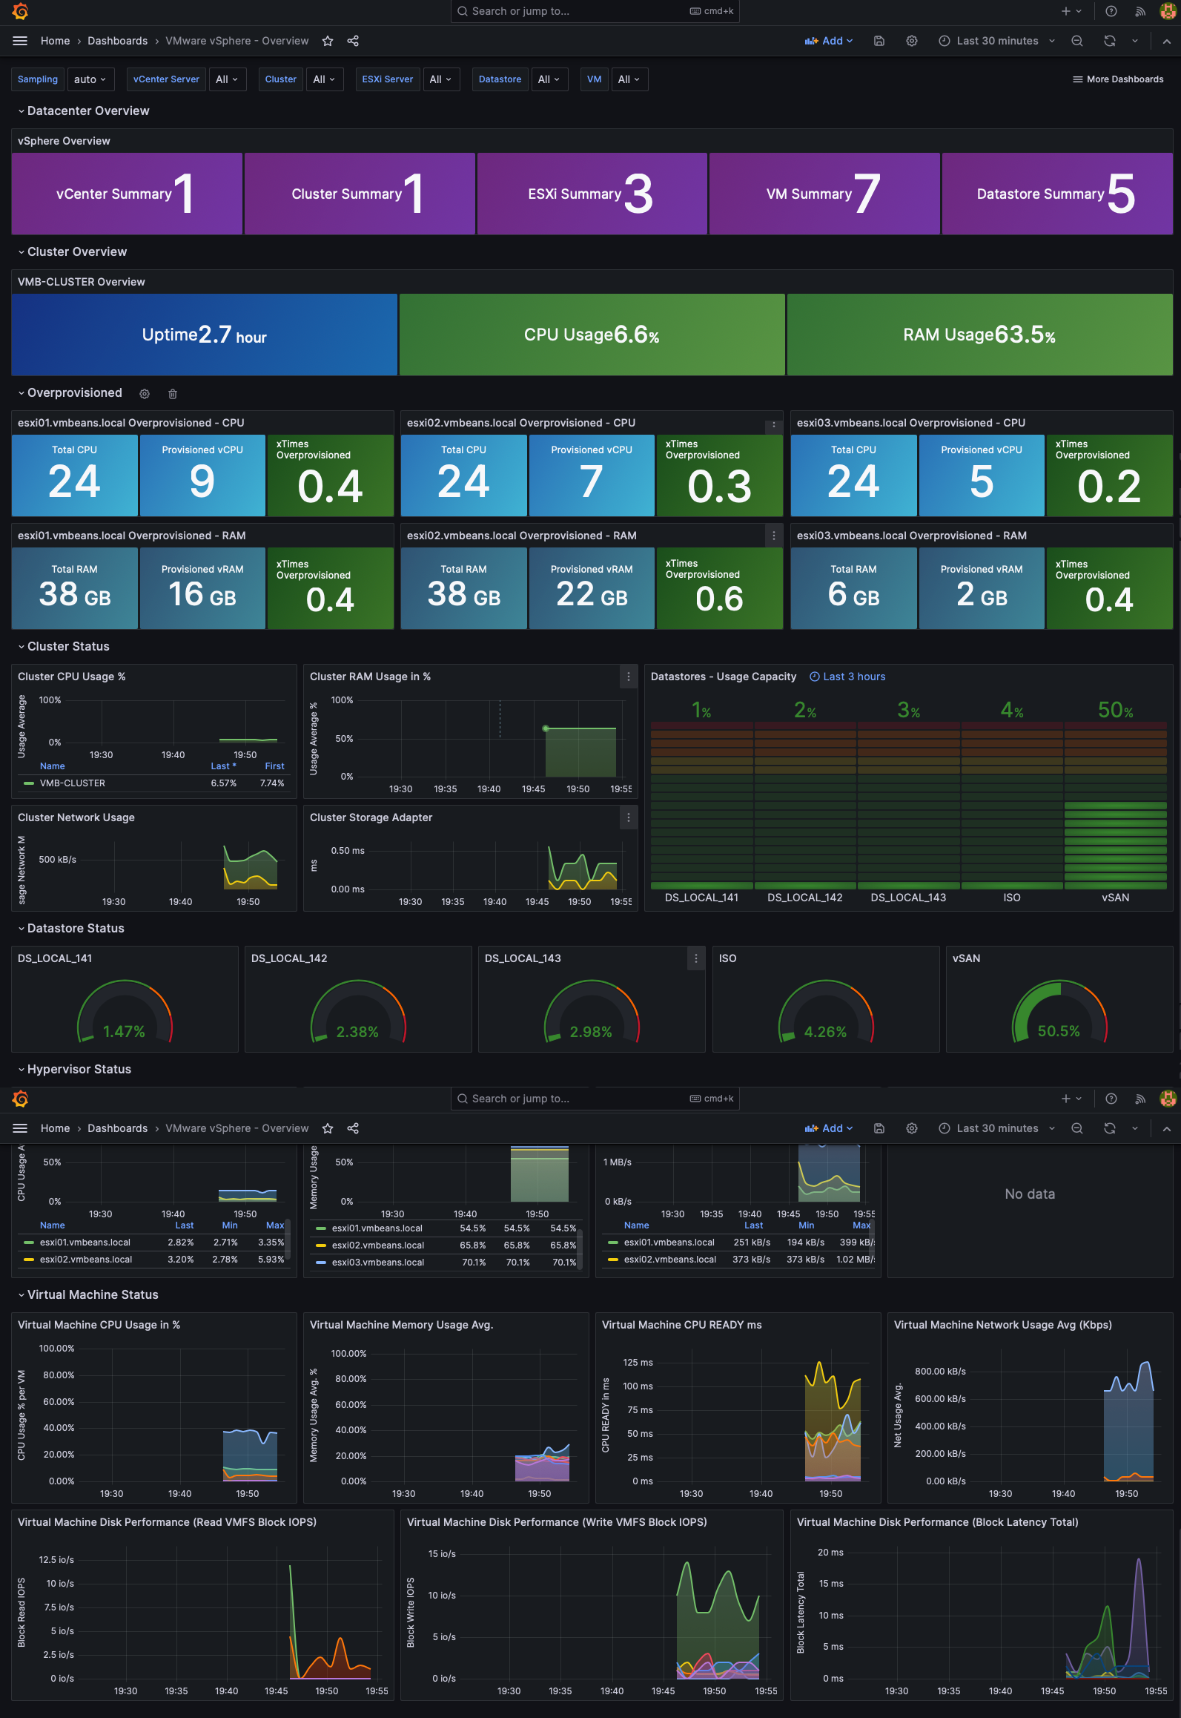Image resolution: width=1181 pixels, height=1718 pixels.
Task: Open help icon in the topmost header
Action: click(1111, 11)
